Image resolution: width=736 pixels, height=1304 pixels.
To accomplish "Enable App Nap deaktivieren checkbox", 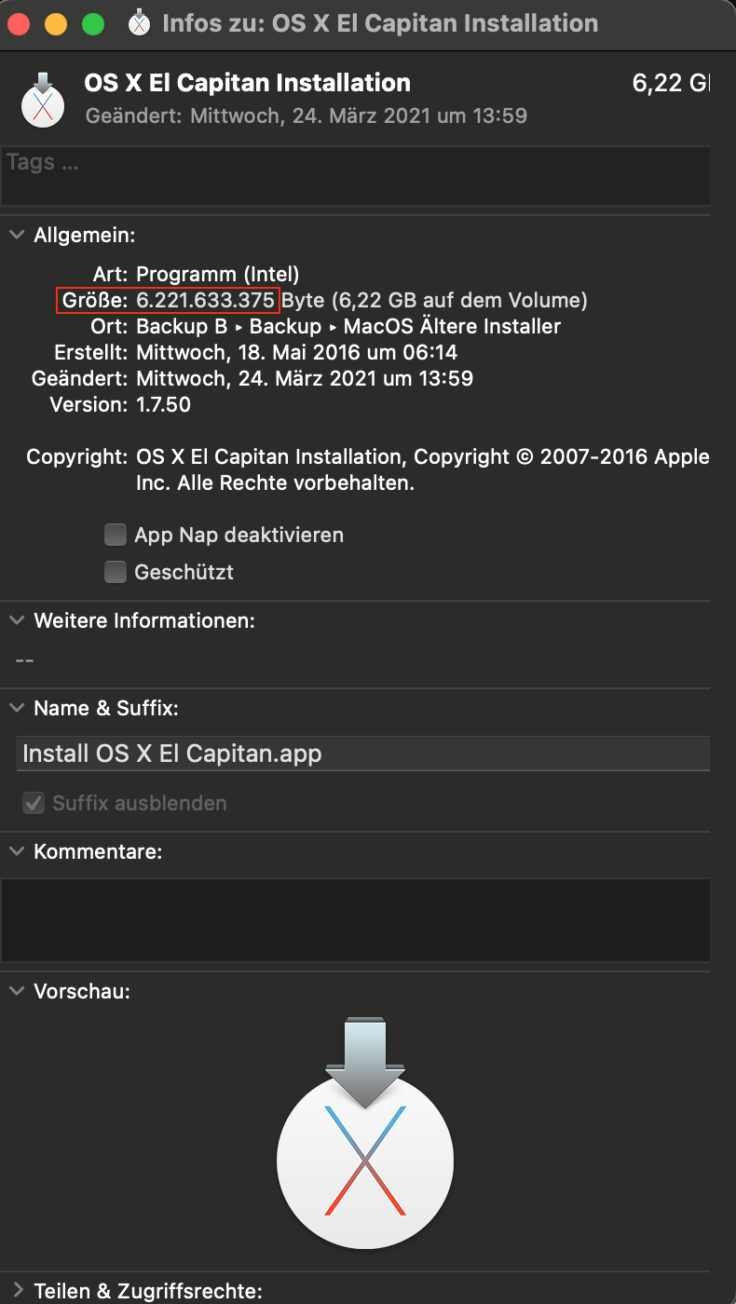I will coord(116,535).
